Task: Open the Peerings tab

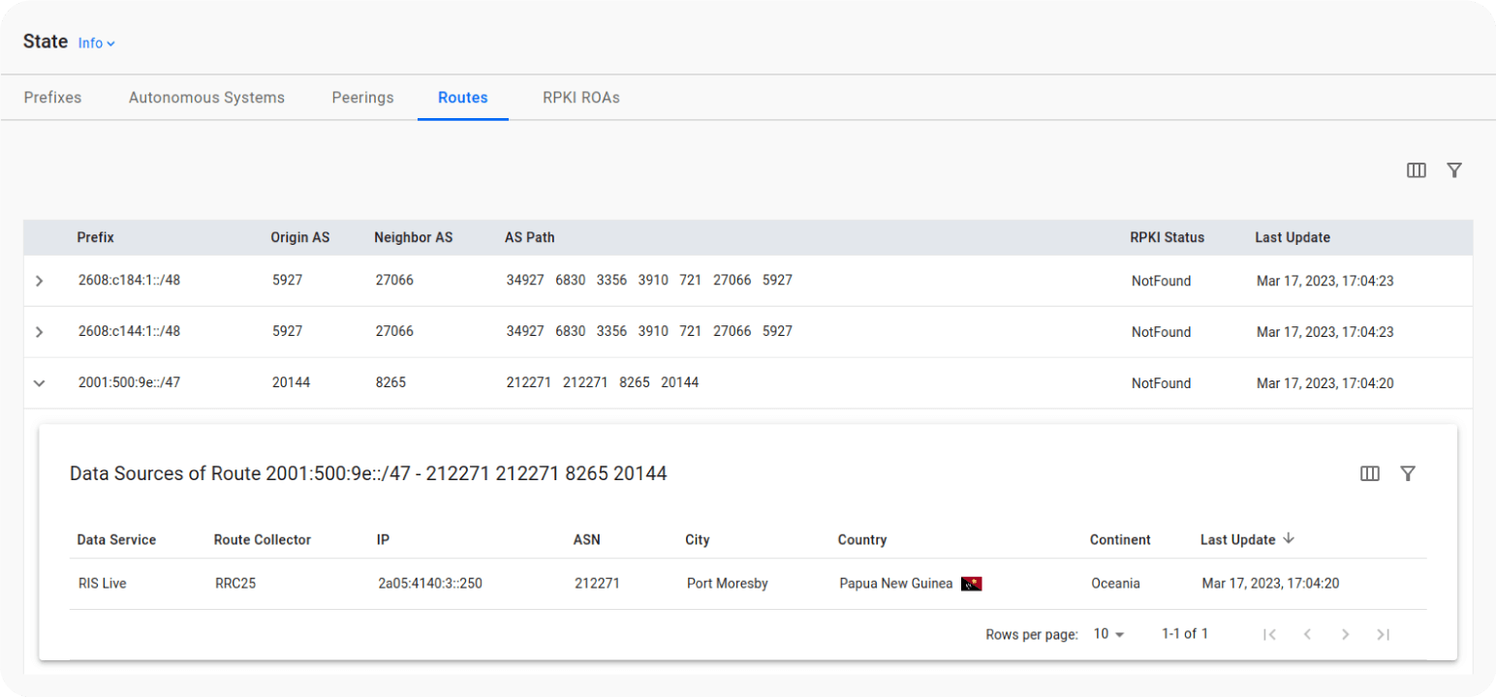Action: click(362, 98)
